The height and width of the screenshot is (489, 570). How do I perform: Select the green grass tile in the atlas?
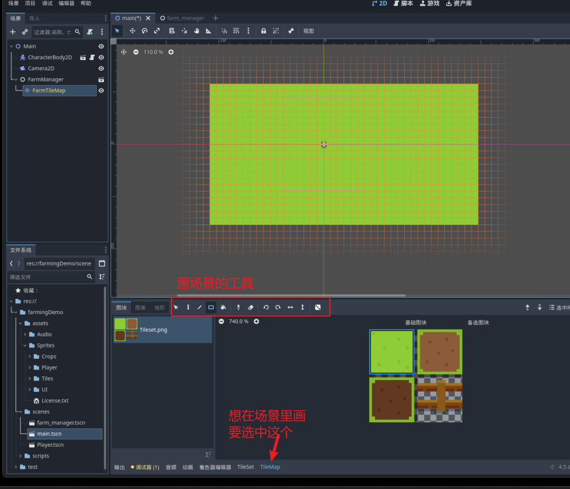pos(392,352)
